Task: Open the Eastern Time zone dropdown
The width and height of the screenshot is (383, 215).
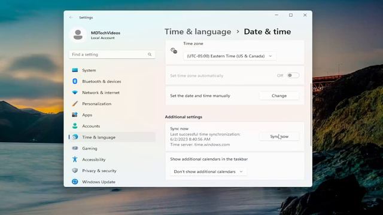Action: click(230, 56)
